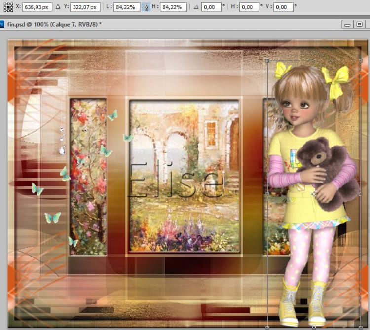Restore the fin.psd document window
The image size is (370, 330).
click(x=359, y=24)
